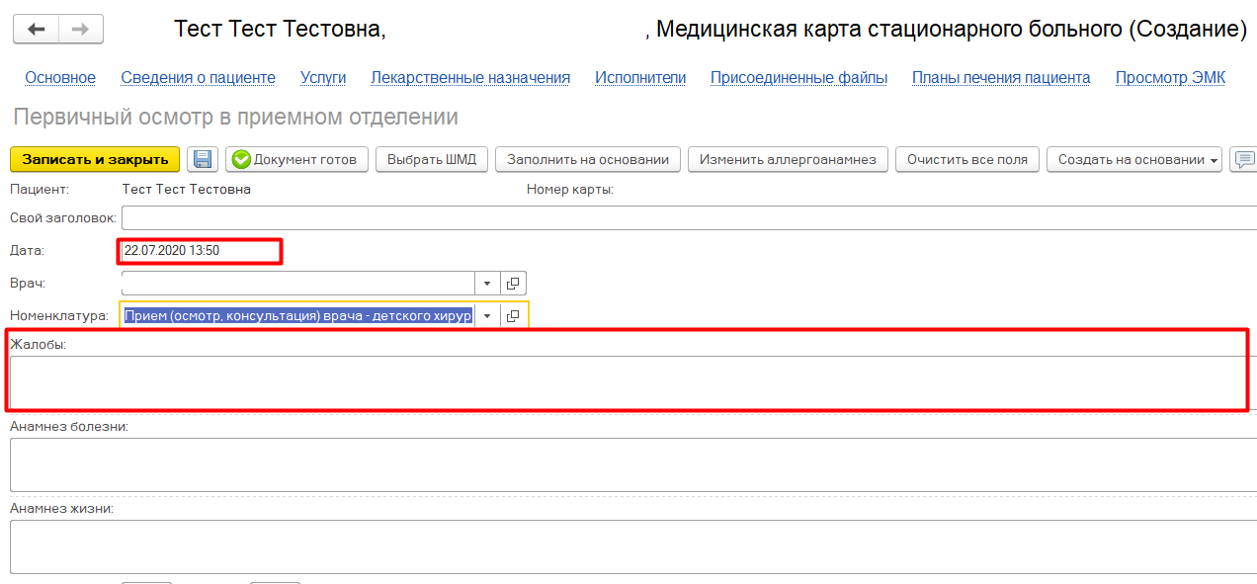Click the Выбрать ШМД button

432,160
